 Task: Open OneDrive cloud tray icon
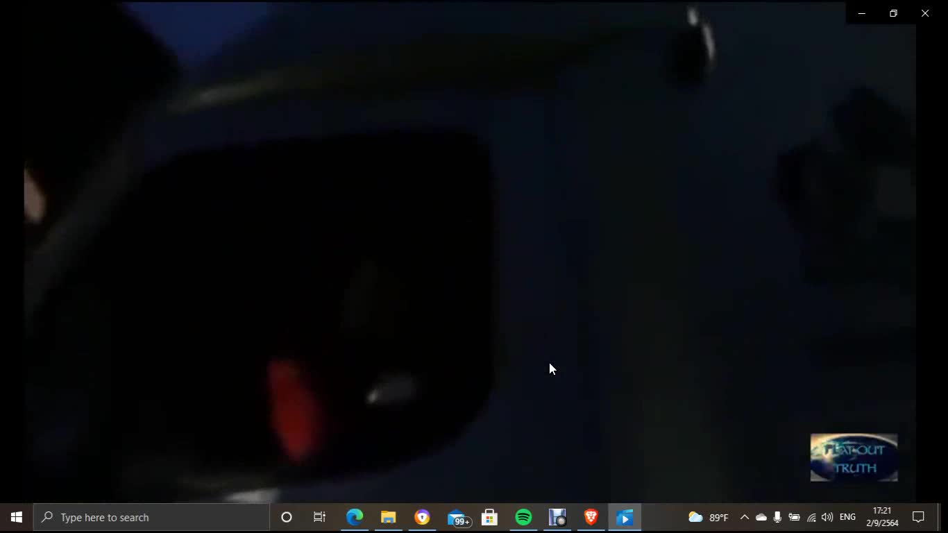761,517
